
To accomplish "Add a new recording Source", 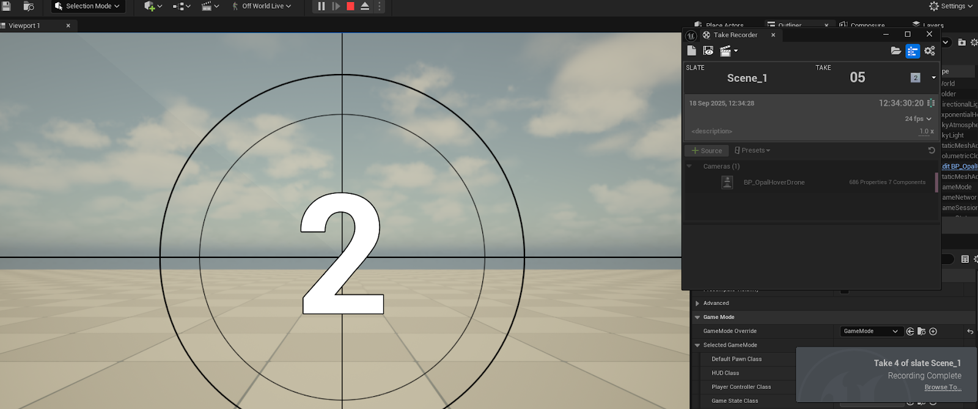I will (x=707, y=150).
